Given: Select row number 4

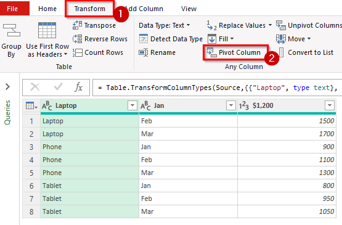Looking at the screenshot, I should [x=31, y=160].
